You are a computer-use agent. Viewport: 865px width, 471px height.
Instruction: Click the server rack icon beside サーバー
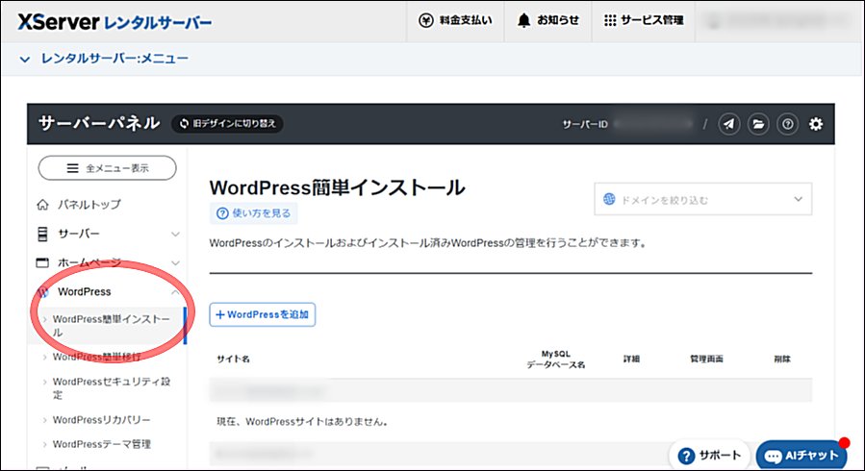click(42, 234)
